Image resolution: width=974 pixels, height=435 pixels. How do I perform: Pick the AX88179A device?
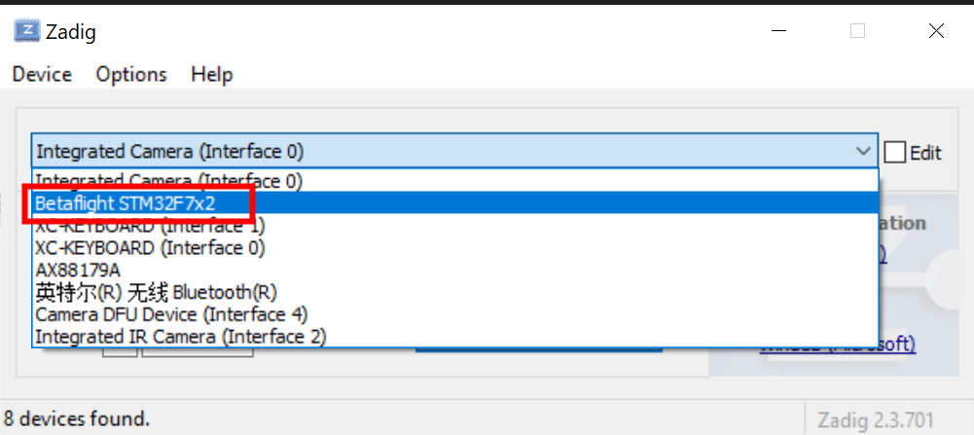point(454,270)
